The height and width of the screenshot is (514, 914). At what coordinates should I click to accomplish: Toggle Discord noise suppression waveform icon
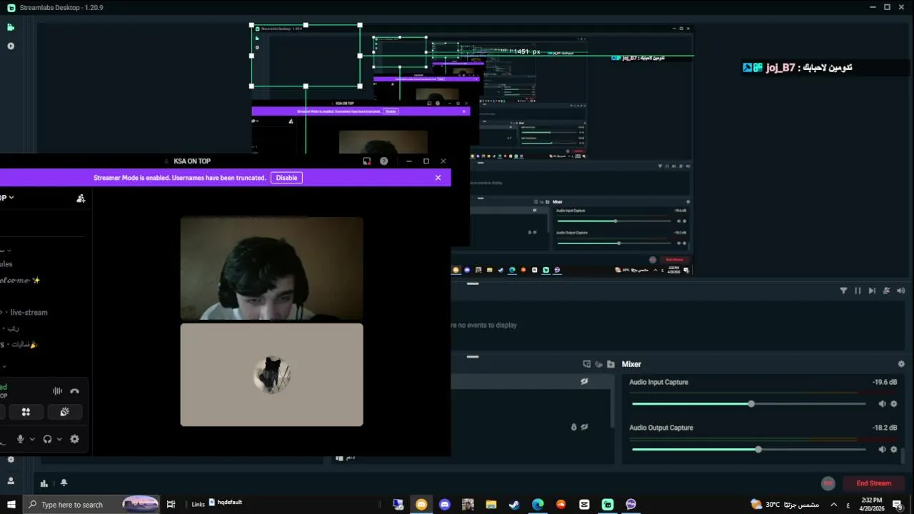coord(58,391)
